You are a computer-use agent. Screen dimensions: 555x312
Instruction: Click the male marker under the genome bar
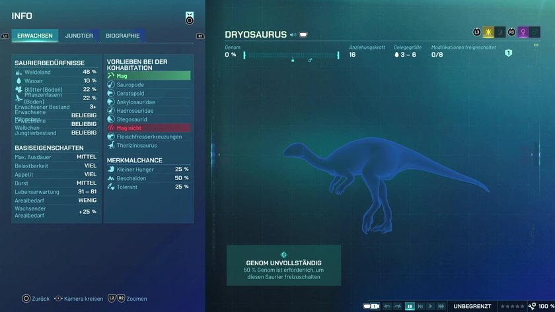[x=310, y=61]
